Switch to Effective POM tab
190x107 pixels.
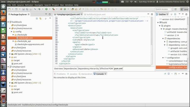point(106,69)
